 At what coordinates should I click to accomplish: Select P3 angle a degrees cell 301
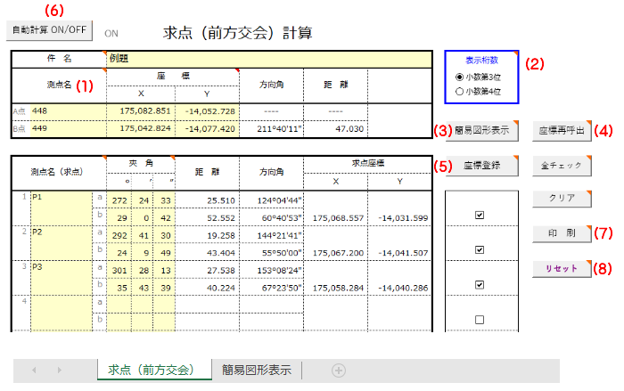pos(119,271)
